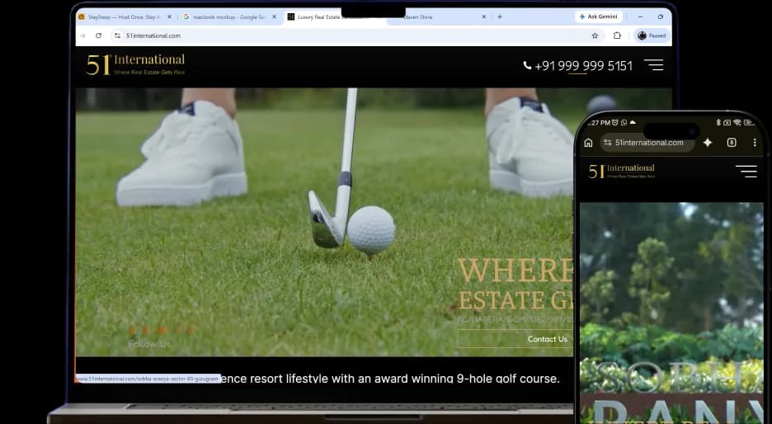Bookmark this page with the star icon

(595, 35)
